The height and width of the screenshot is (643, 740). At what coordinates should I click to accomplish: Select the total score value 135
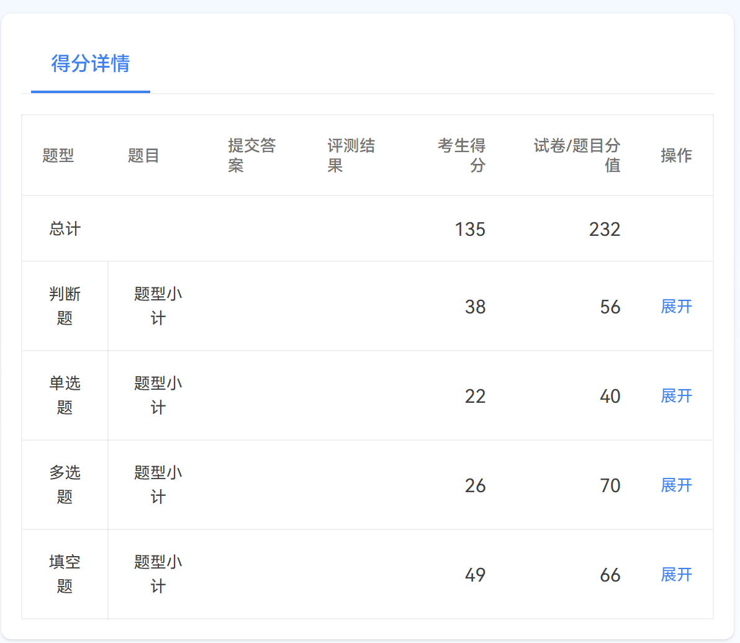pos(470,230)
